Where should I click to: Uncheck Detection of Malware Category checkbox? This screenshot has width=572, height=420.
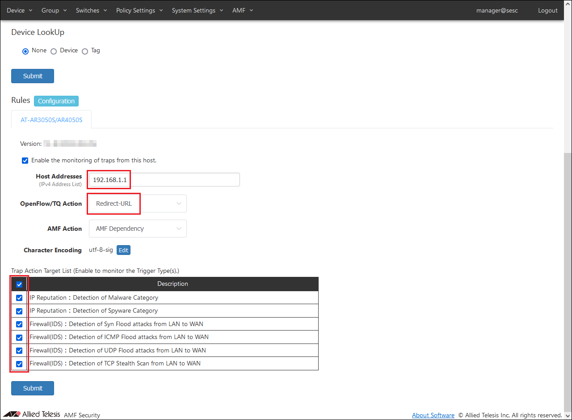(19, 298)
